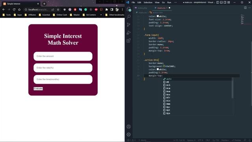
Task: Open the Extensions view in VS Code
Action: coord(129,41)
